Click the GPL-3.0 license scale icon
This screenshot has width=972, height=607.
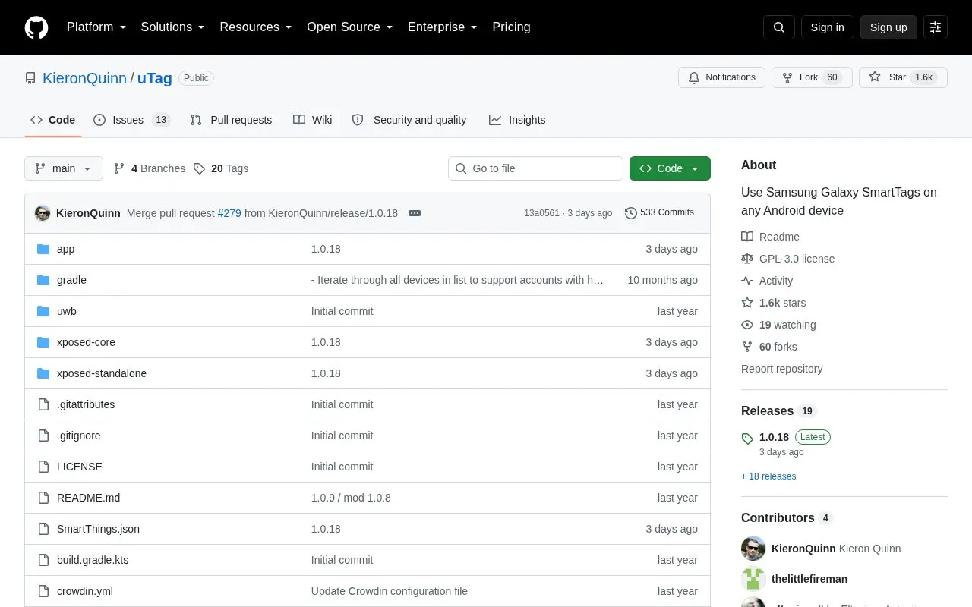pos(747,259)
